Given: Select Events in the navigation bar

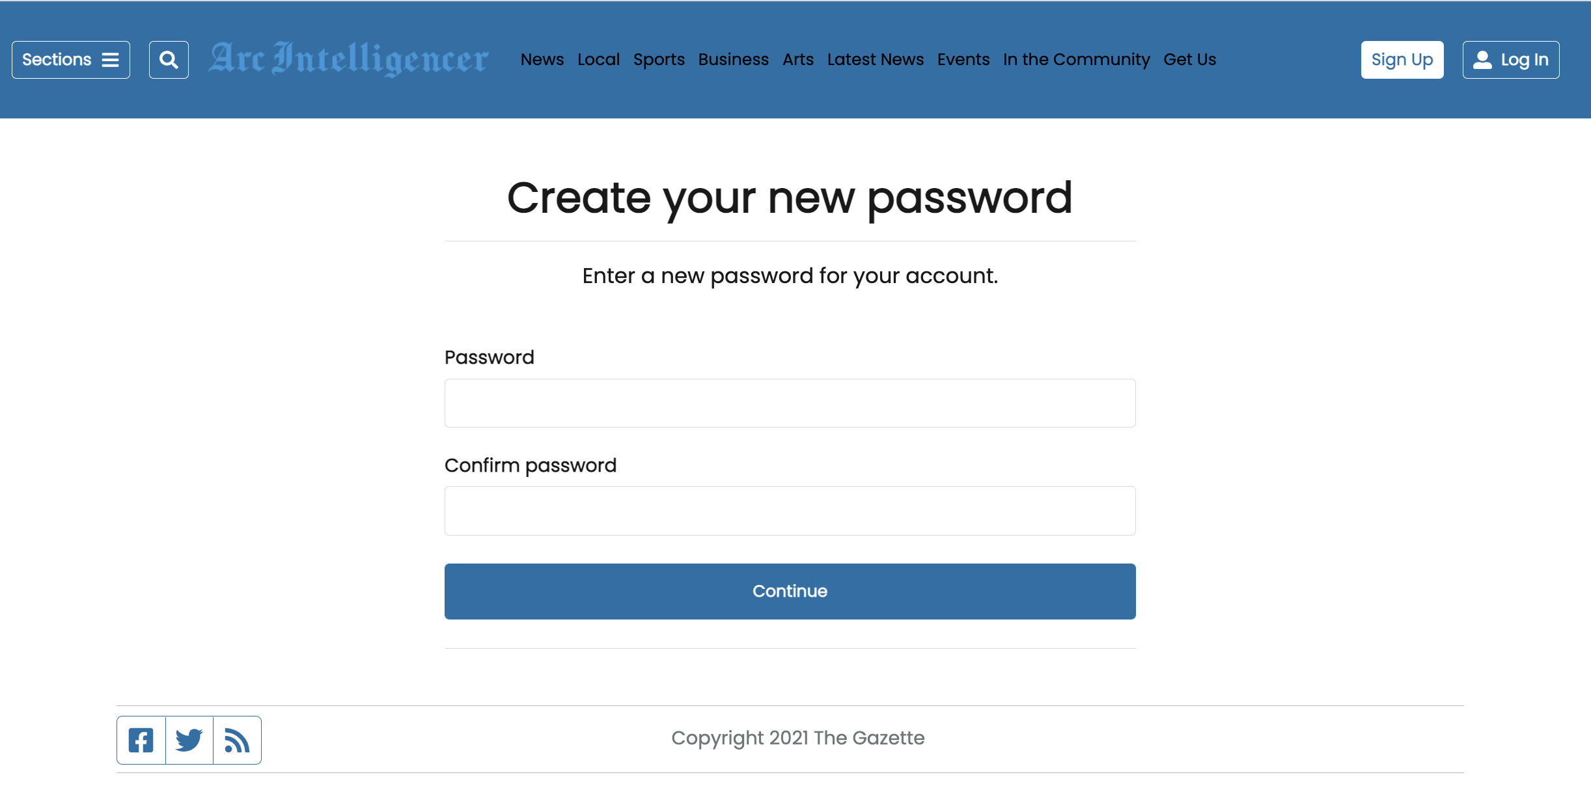Looking at the screenshot, I should 963,59.
